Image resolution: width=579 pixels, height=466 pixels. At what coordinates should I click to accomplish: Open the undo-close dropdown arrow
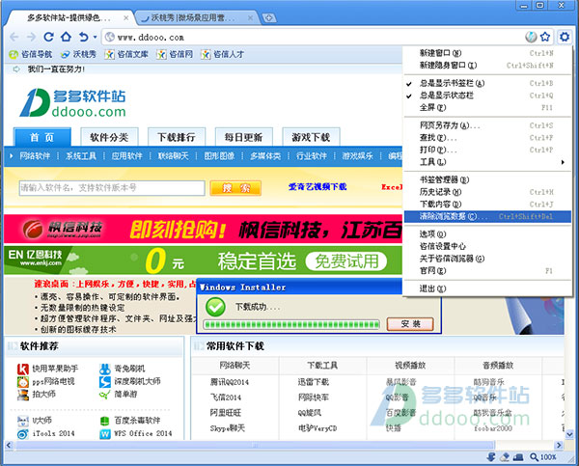click(x=95, y=37)
